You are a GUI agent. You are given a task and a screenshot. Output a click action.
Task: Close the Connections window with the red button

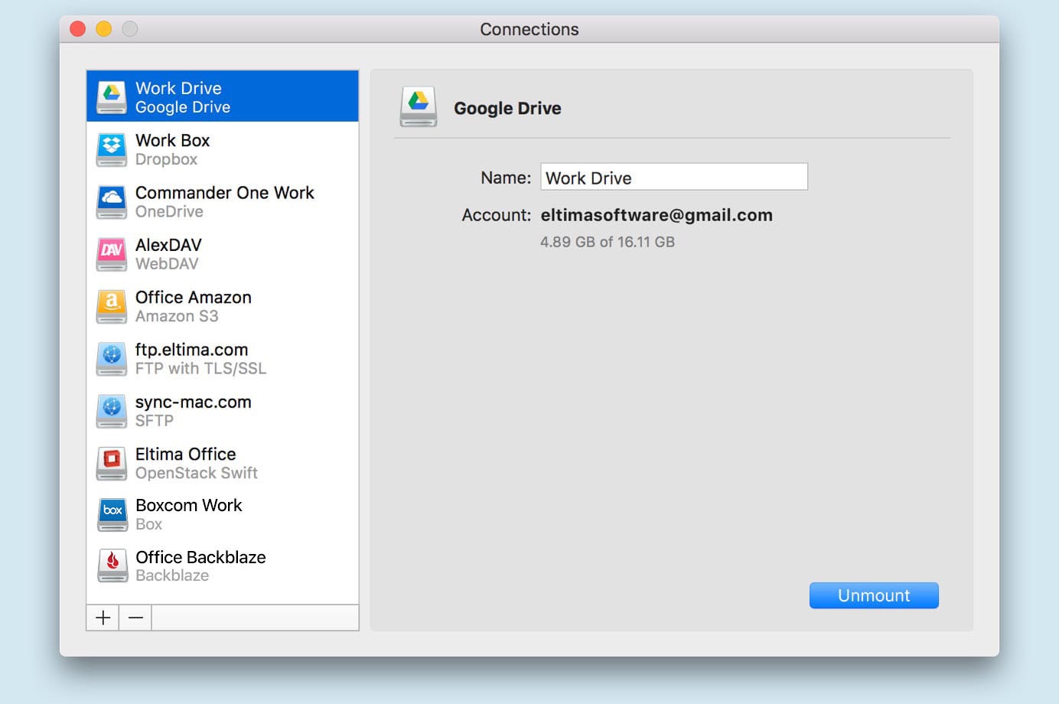click(78, 29)
